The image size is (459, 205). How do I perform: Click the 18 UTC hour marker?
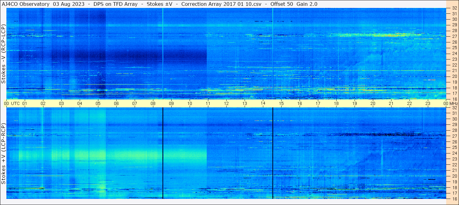click(336, 103)
